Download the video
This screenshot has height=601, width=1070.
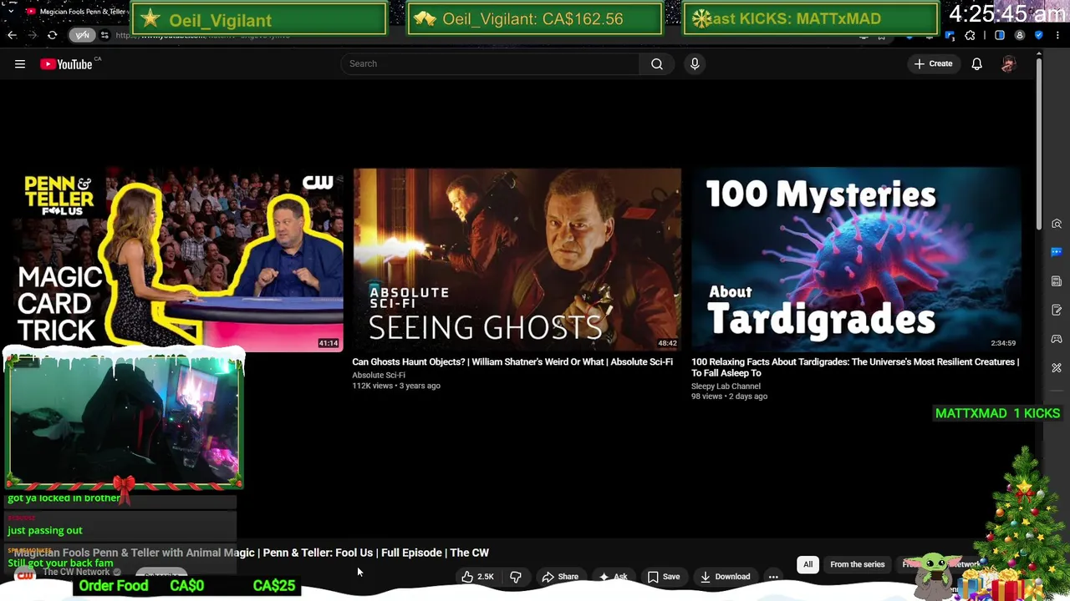pyautogui.click(x=725, y=577)
